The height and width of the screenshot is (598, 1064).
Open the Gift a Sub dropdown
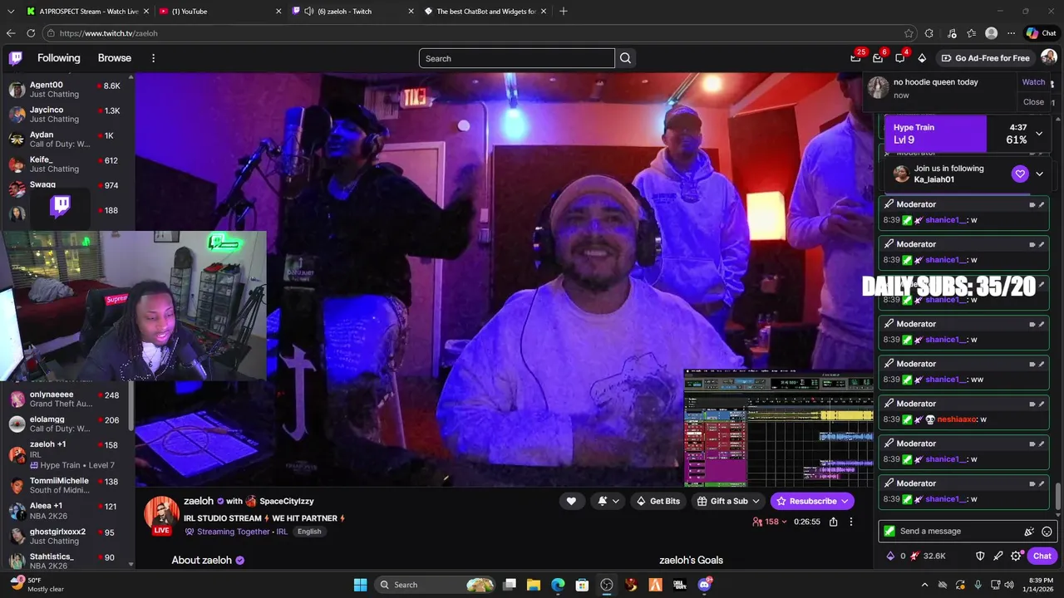728,501
